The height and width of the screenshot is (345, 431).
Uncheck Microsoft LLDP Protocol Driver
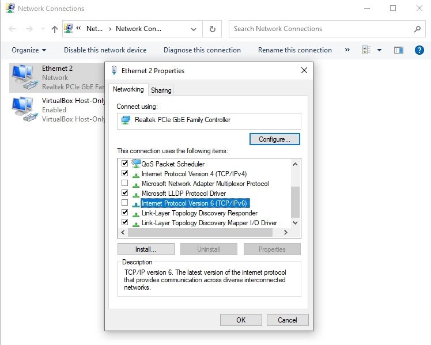coord(125,193)
